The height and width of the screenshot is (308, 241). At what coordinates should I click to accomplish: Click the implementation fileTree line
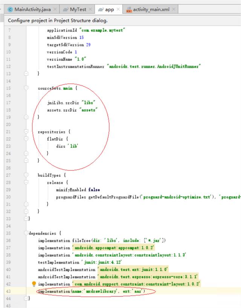point(102,240)
